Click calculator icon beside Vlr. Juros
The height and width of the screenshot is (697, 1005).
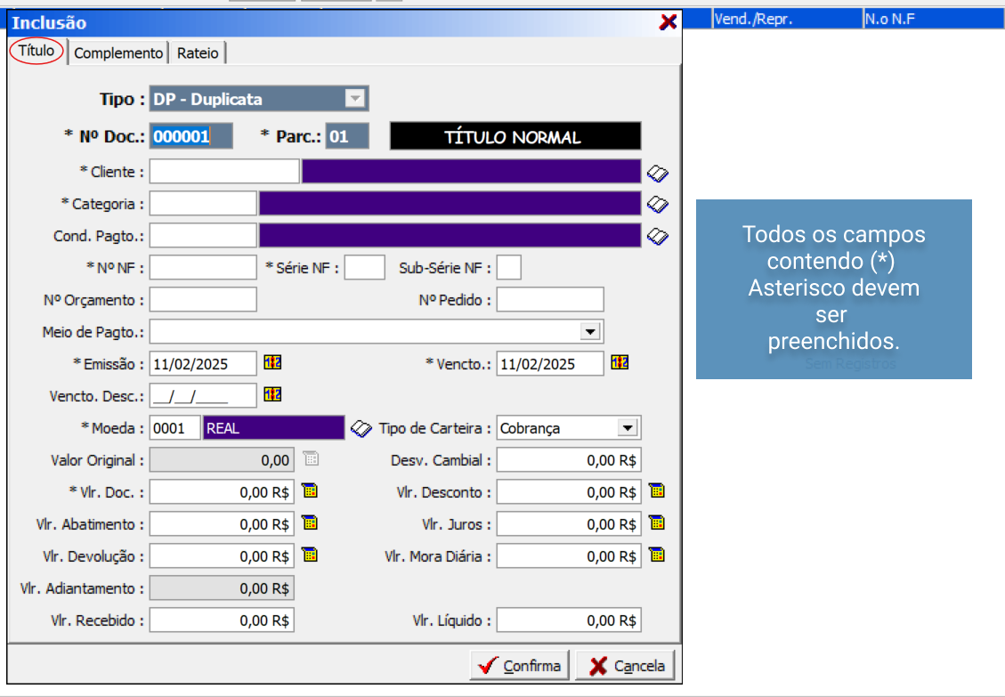click(657, 523)
